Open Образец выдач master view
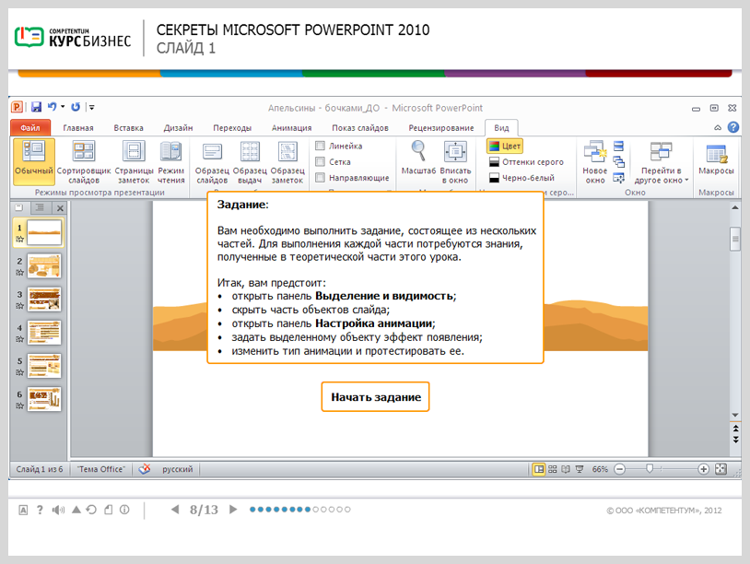The image size is (750, 564). (x=250, y=161)
